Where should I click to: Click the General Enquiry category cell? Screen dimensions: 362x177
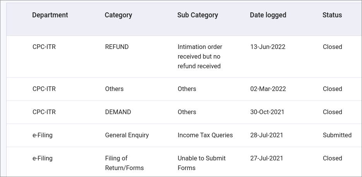(127, 135)
